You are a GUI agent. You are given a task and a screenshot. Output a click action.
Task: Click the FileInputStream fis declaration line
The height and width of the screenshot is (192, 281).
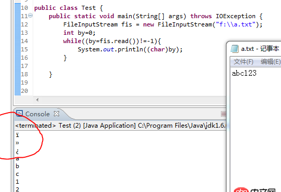(x=163, y=24)
